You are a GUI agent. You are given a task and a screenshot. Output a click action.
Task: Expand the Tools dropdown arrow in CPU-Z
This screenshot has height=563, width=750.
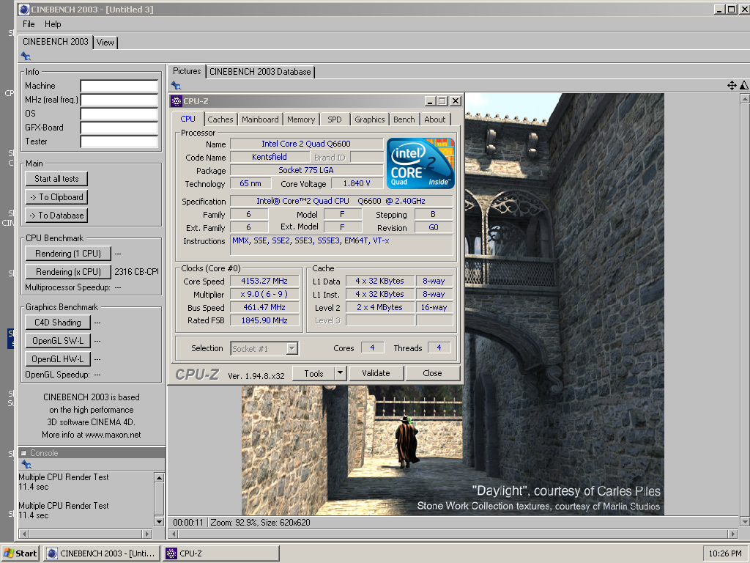340,373
